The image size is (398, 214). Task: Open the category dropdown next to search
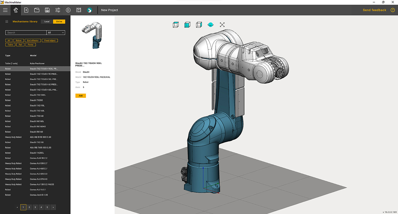[x=56, y=32]
